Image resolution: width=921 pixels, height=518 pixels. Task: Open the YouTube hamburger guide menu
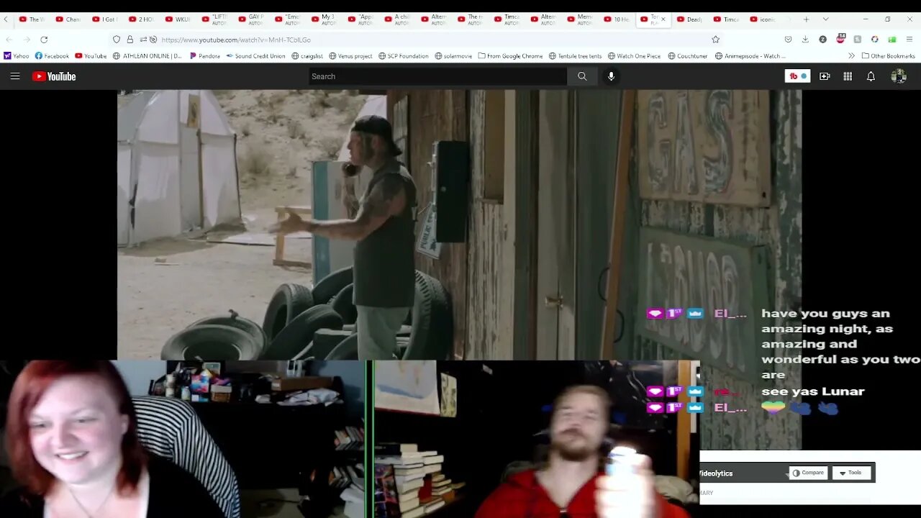(15, 76)
